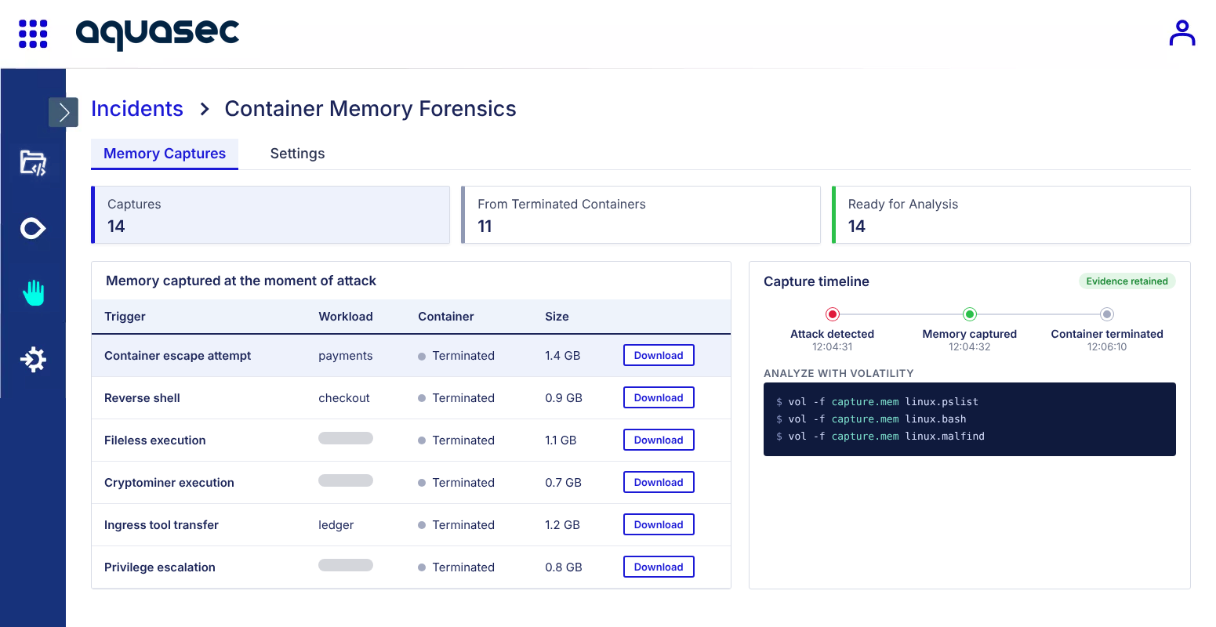This screenshot has width=1216, height=627.
Task: Click the linux.bash command line
Action: [x=871, y=419]
